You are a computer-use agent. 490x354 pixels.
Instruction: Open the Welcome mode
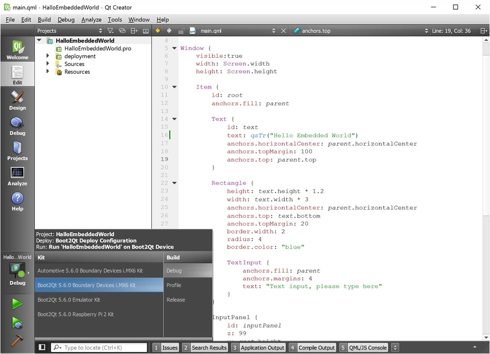point(17,50)
